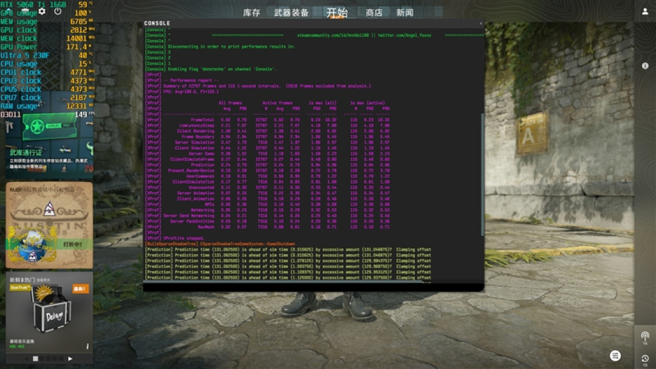Open the player profile icon top-right
Image resolution: width=656 pixels, height=369 pixels.
click(645, 12)
